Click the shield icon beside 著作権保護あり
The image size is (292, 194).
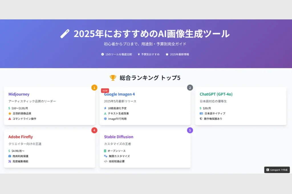201,119
